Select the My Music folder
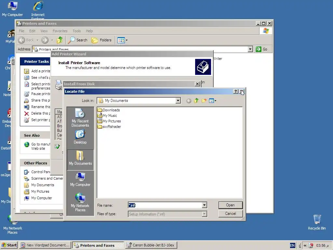The image size is (333, 250). 107,116
